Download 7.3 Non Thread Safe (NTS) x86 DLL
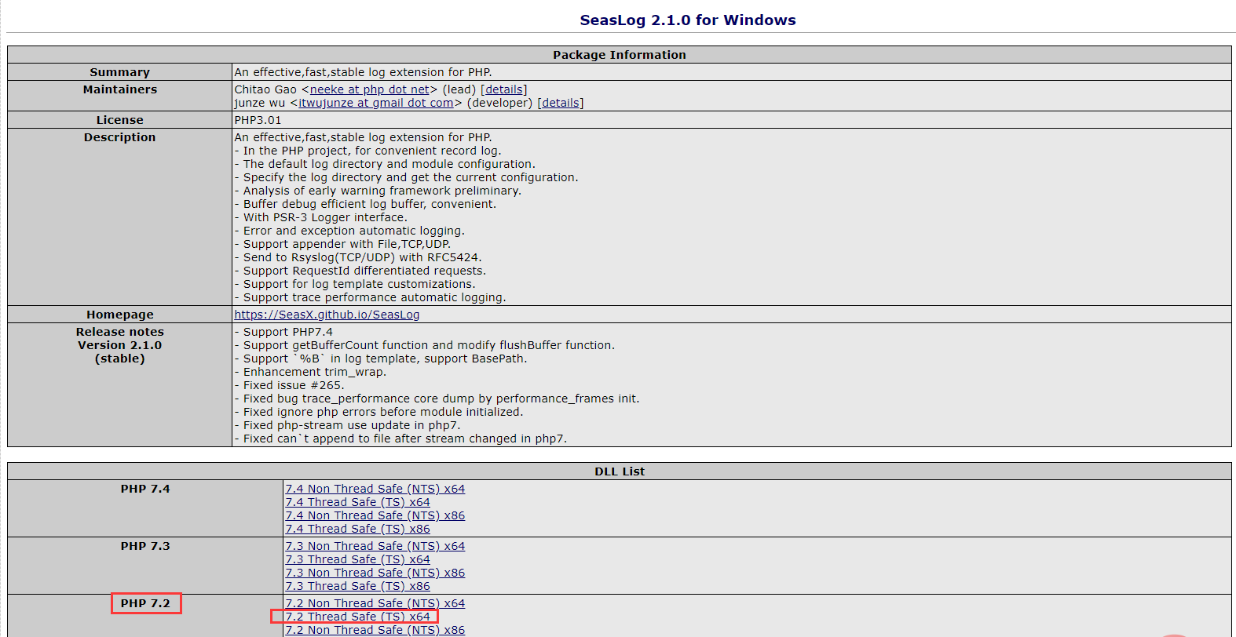 tap(375, 573)
